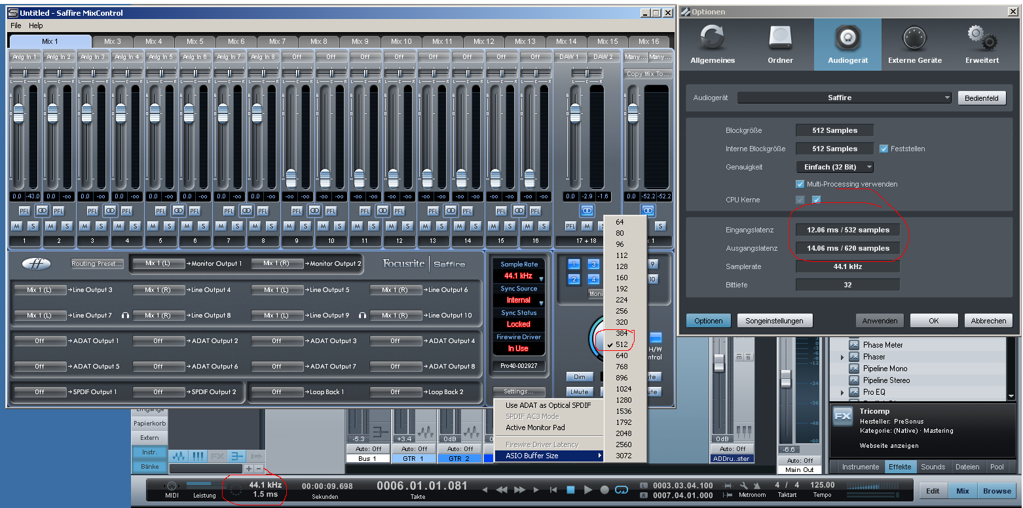Click the Browse view button

pos(997,491)
